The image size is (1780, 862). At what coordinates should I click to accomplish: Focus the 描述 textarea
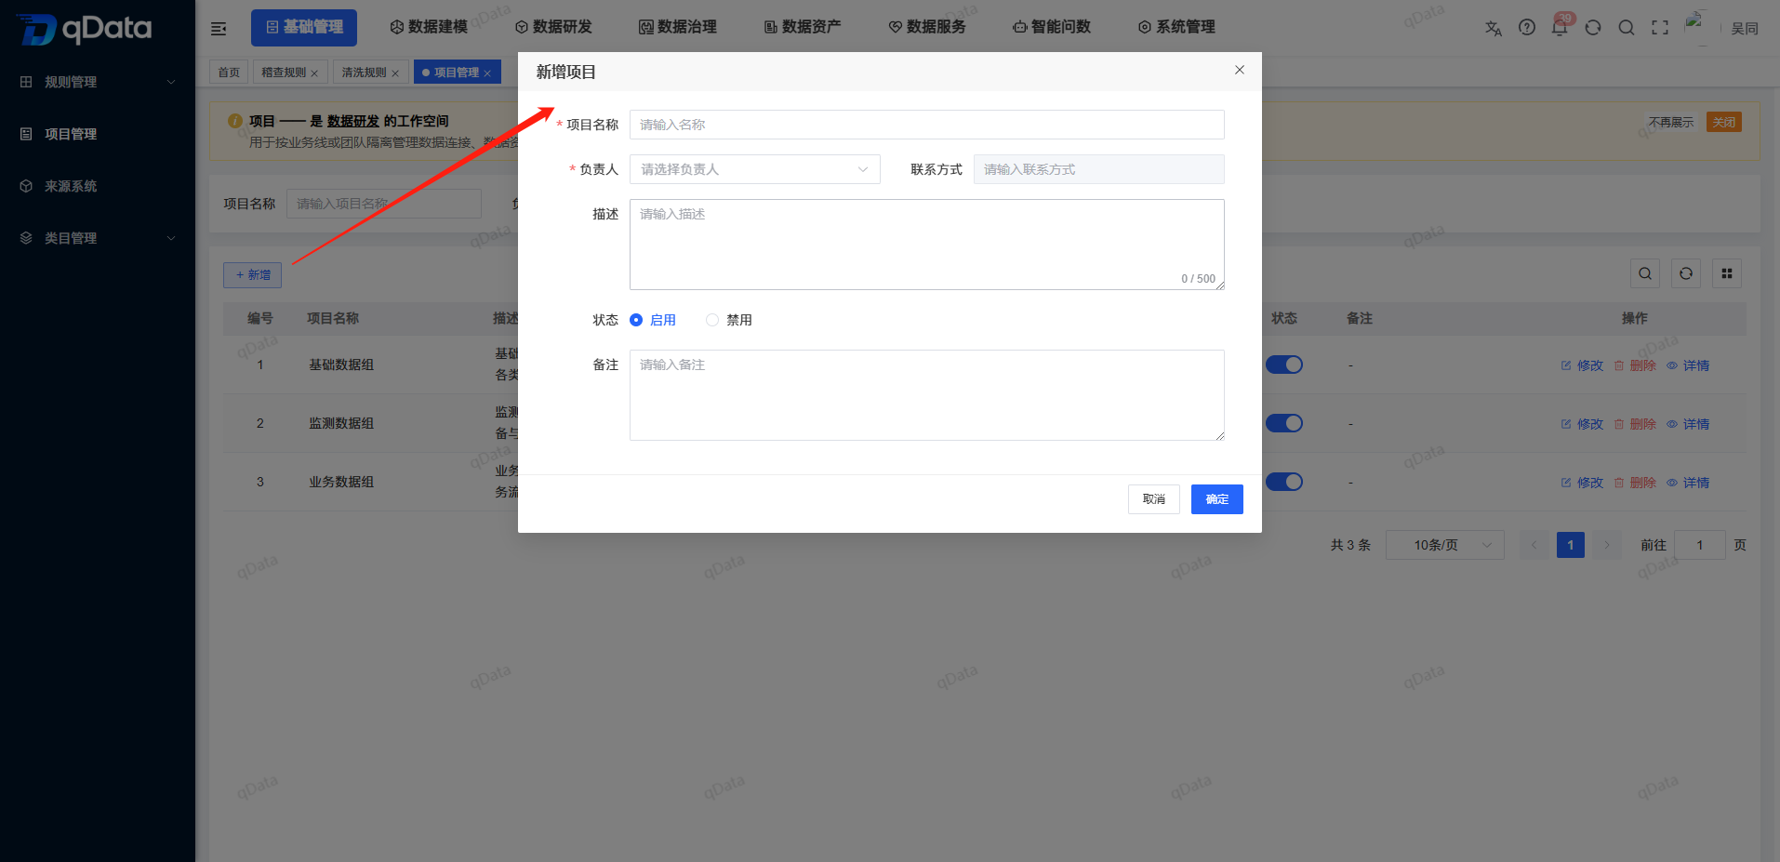coord(926,245)
